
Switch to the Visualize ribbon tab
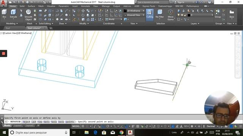(51, 6)
